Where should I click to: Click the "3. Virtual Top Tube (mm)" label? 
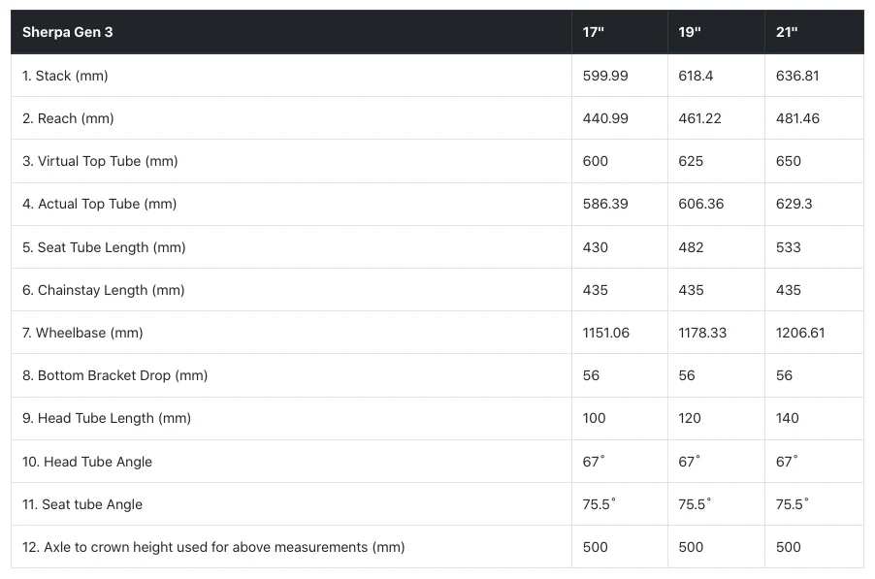point(100,161)
